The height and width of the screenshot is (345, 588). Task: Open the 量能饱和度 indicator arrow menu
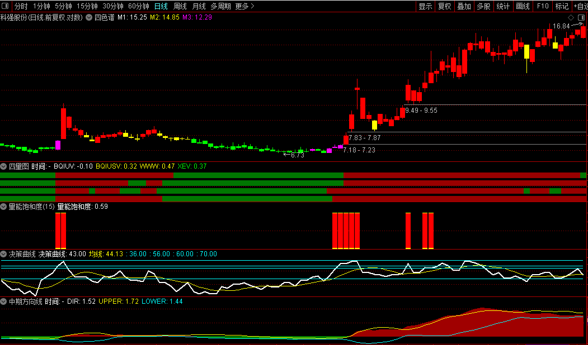[4, 207]
